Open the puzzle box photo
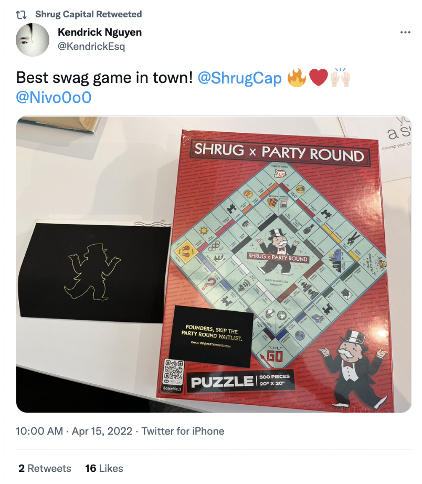Screen dimensions: 422x484 214,264
